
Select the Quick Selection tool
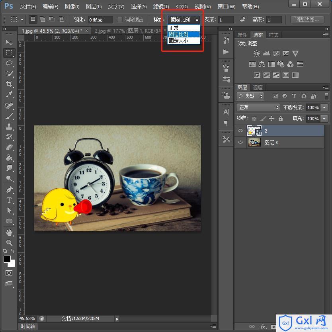[x=9, y=74]
